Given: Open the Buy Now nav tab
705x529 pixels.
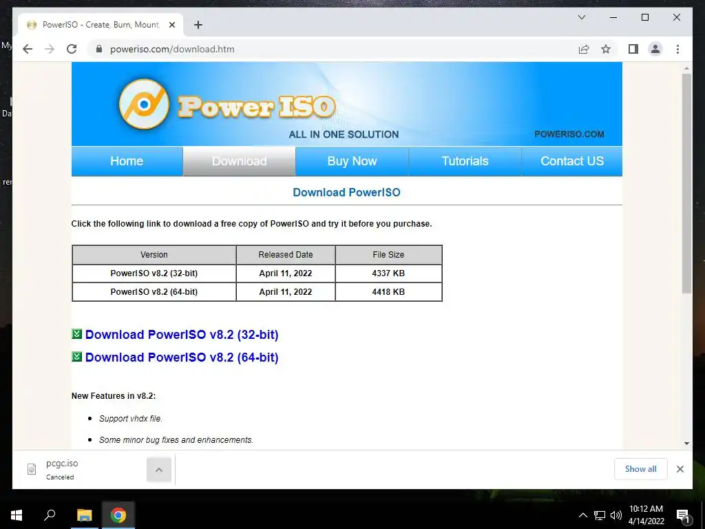Looking at the screenshot, I should [x=352, y=161].
